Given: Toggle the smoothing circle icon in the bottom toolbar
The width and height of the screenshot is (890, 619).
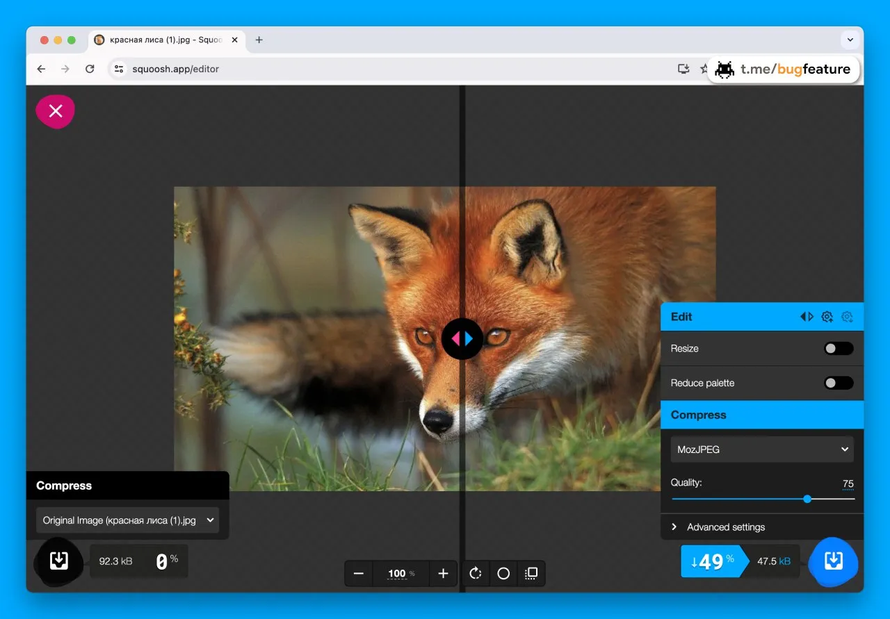Looking at the screenshot, I should (503, 574).
